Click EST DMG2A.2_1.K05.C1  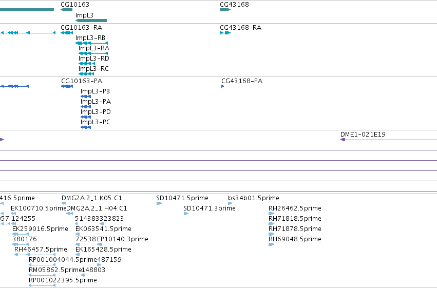[92, 198]
